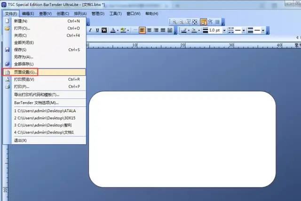The width and height of the screenshot is (301, 201).
Task: Apply the font color A icon
Action: (113, 30)
